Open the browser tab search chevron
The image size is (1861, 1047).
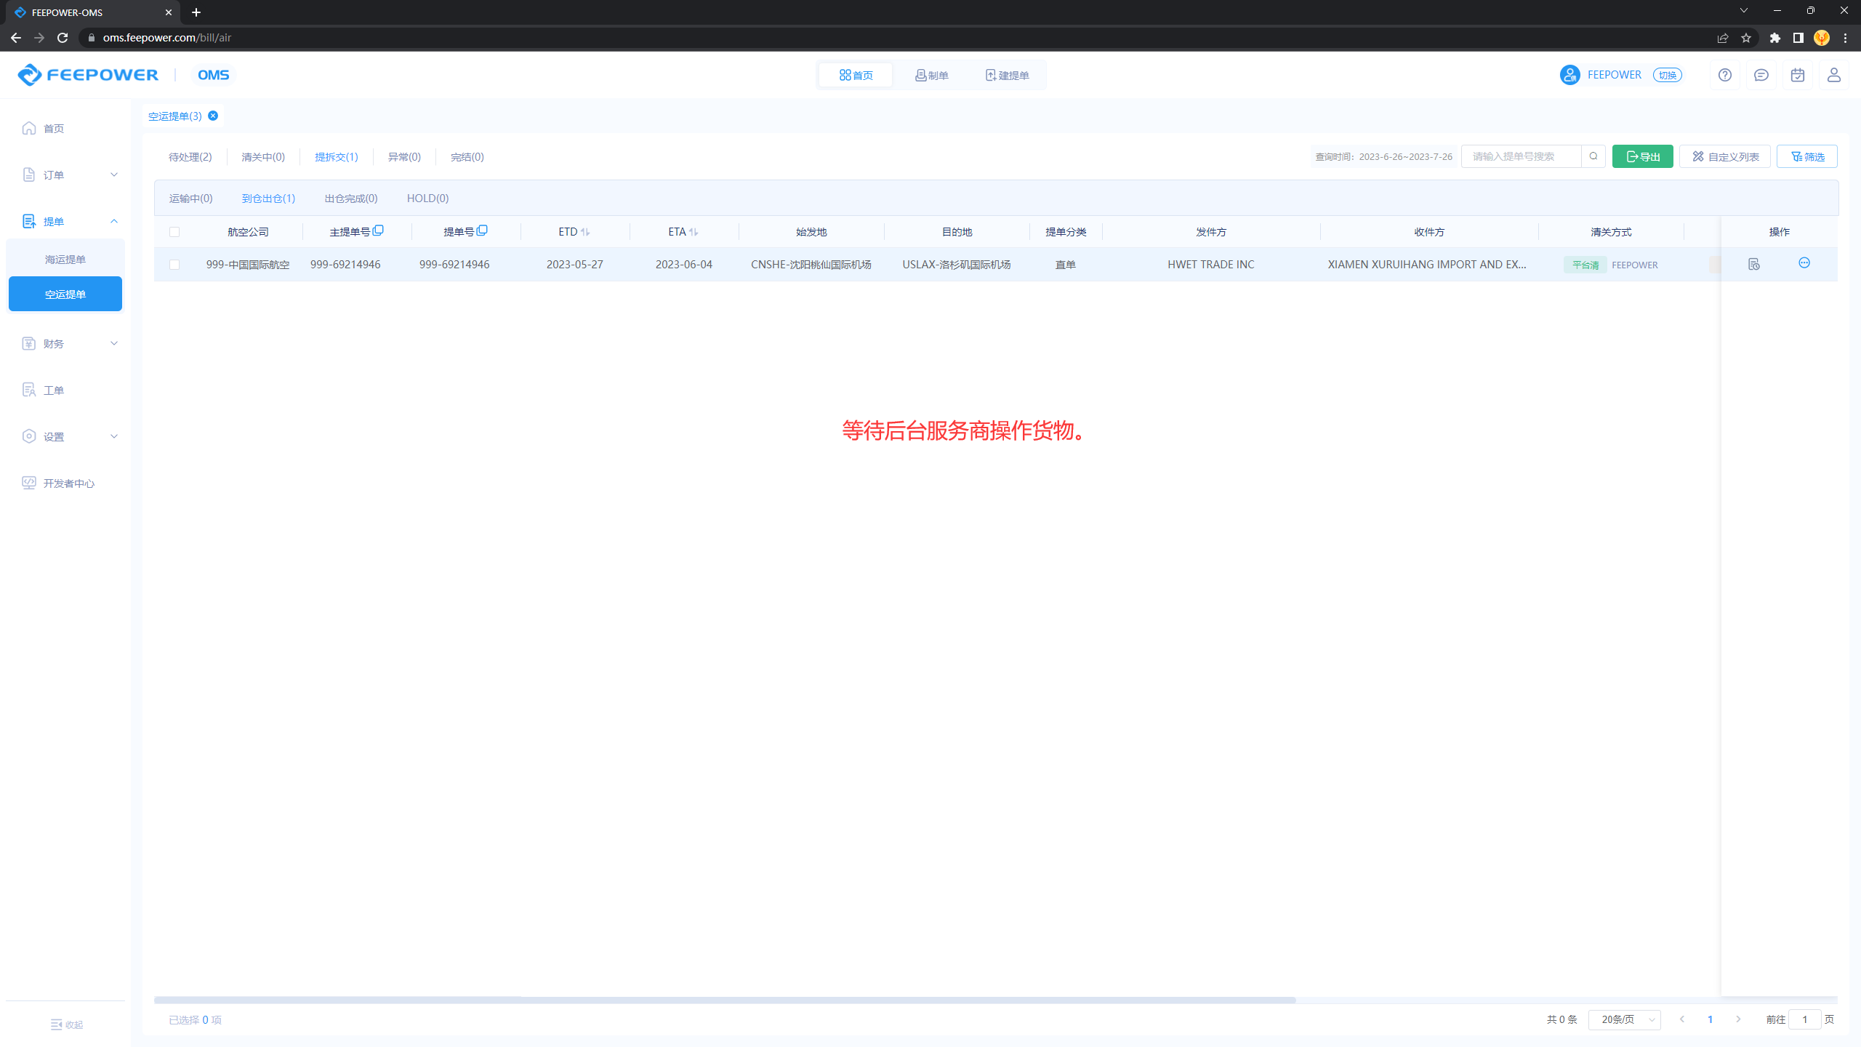point(1744,11)
